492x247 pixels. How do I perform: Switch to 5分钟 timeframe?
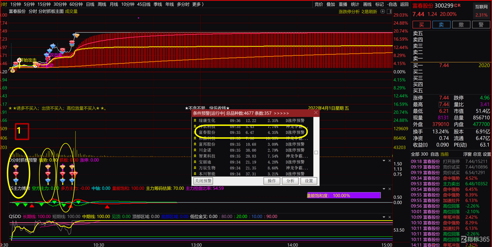pyautogui.click(x=29, y=4)
